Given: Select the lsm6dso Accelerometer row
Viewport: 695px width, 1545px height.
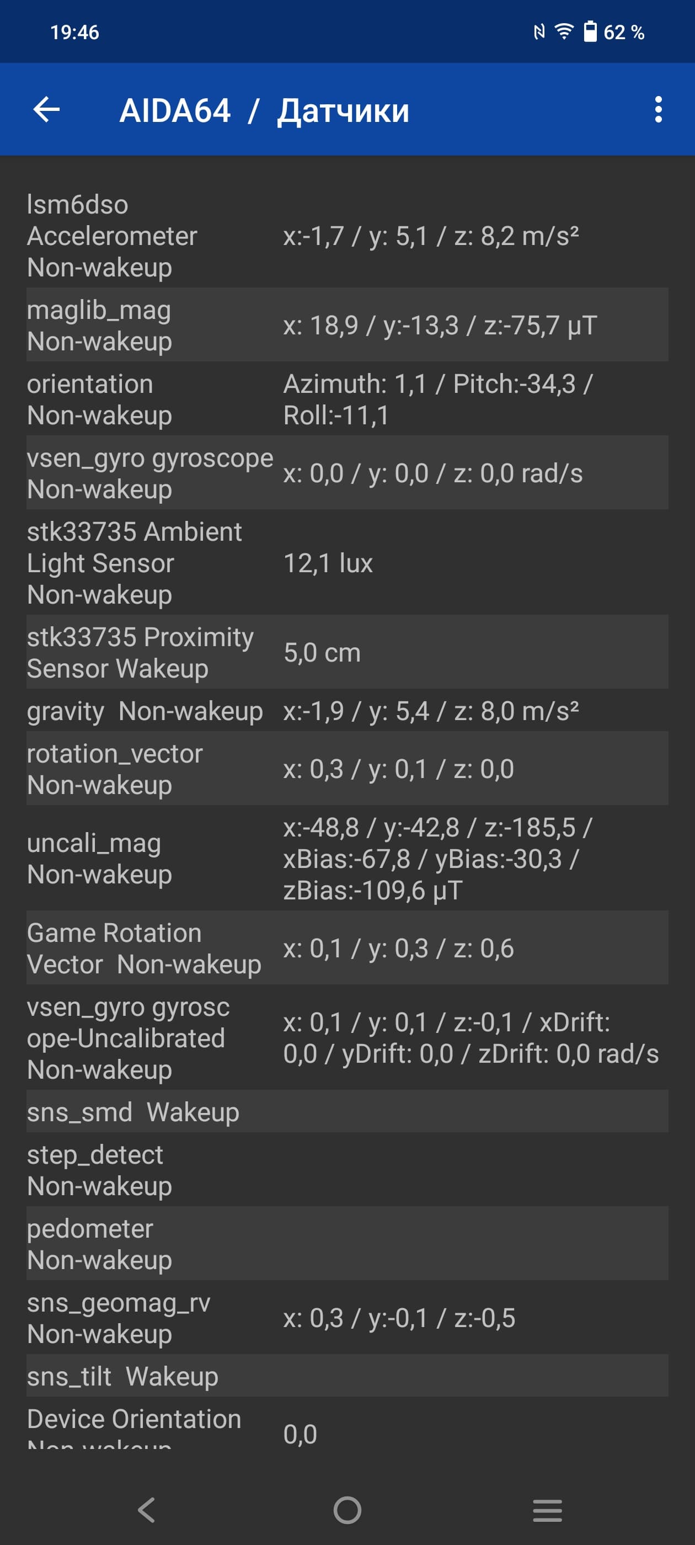Looking at the screenshot, I should click(347, 236).
